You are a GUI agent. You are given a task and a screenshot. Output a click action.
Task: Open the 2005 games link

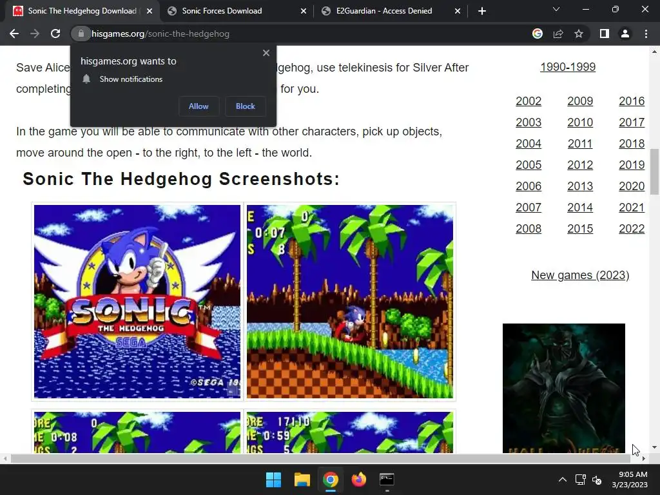529,165
